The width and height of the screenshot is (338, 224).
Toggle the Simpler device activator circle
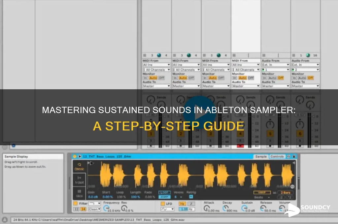75,156
